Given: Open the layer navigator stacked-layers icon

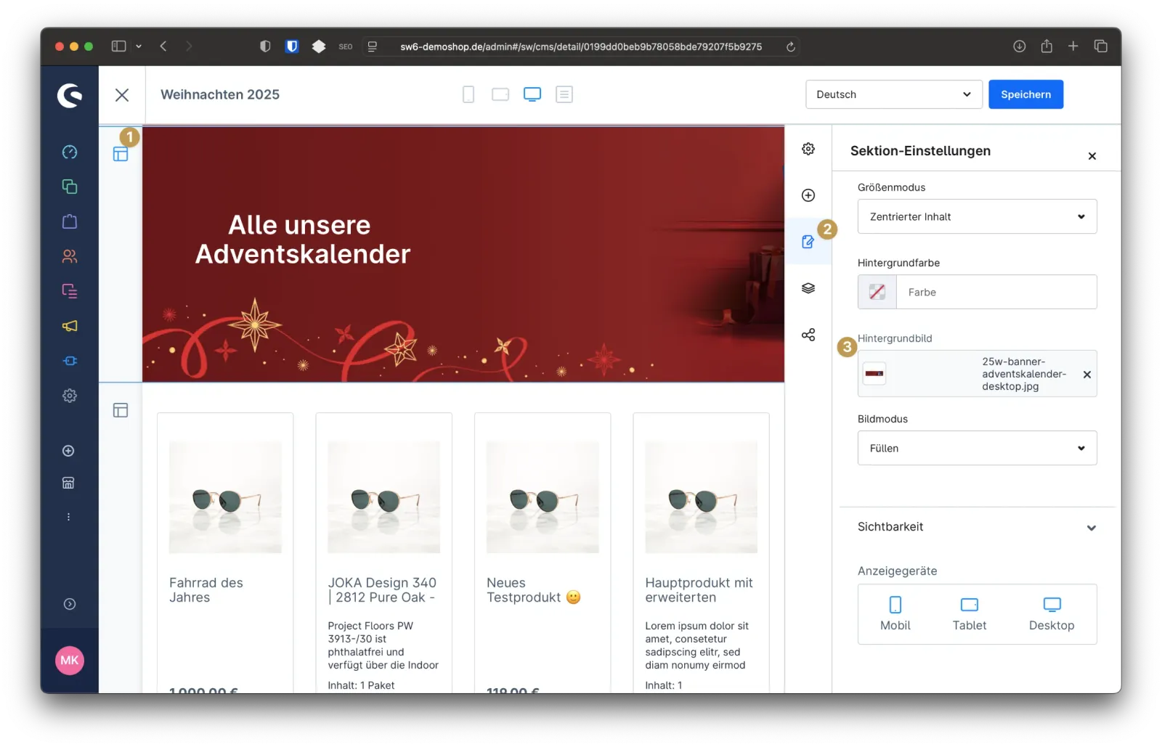Looking at the screenshot, I should [x=808, y=287].
